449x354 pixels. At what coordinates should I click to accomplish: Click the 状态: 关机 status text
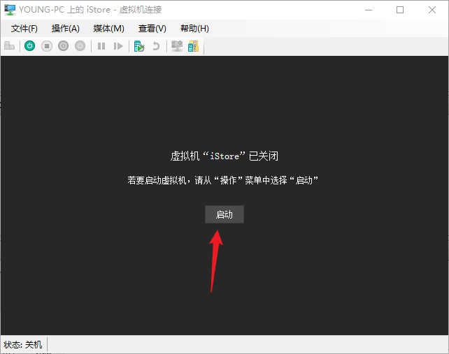tap(23, 344)
